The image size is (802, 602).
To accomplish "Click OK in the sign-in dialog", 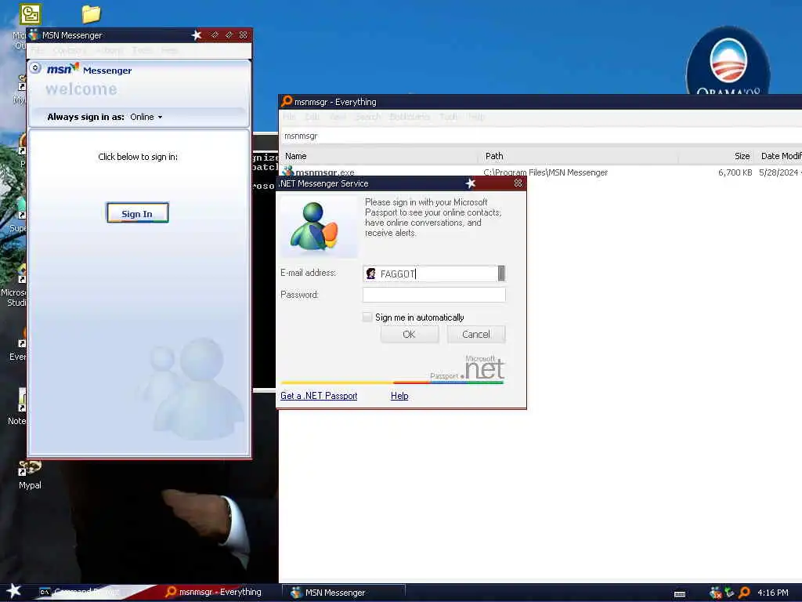I will point(409,334).
